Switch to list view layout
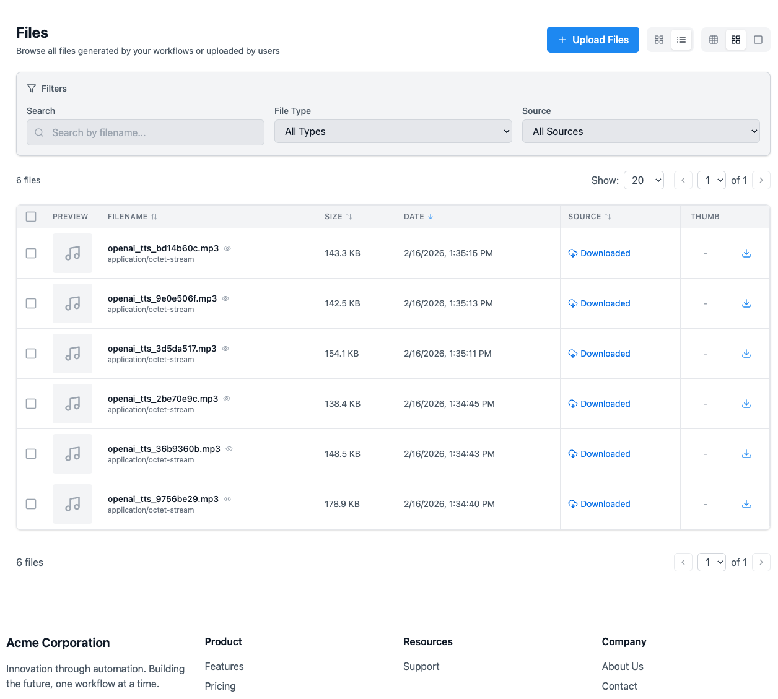The image size is (778, 699). coord(681,40)
